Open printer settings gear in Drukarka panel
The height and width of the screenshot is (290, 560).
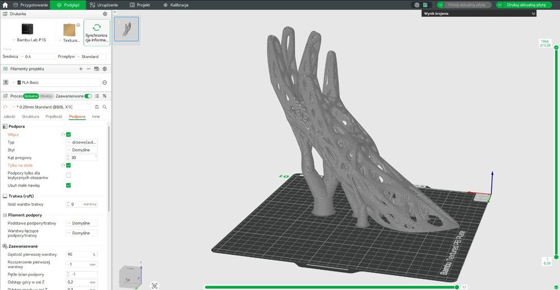(105, 13)
